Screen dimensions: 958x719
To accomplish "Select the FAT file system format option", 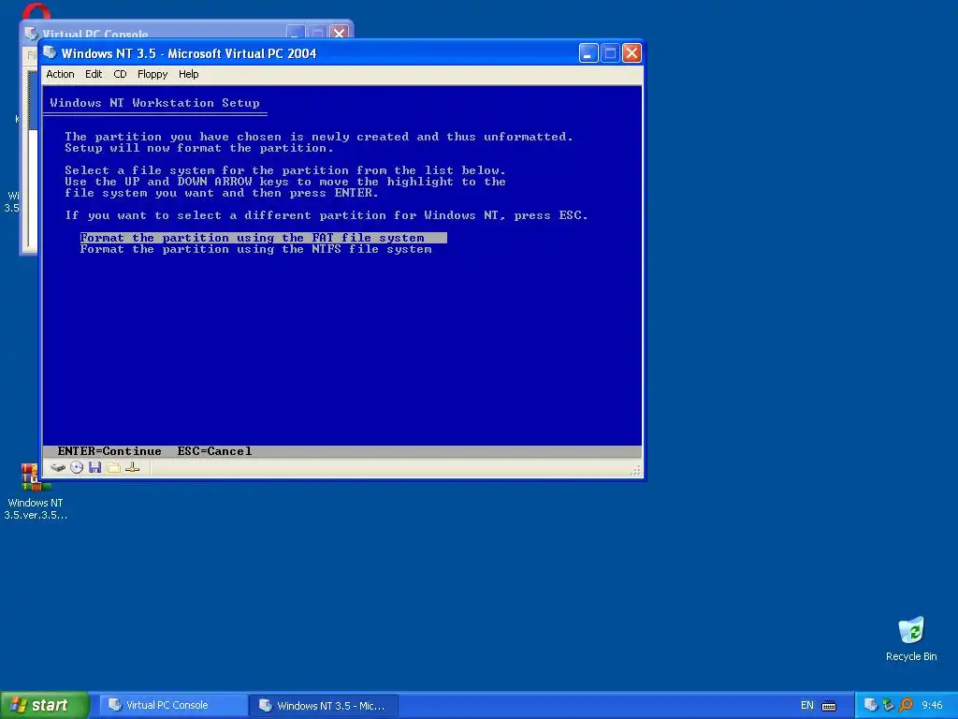I will (x=263, y=238).
